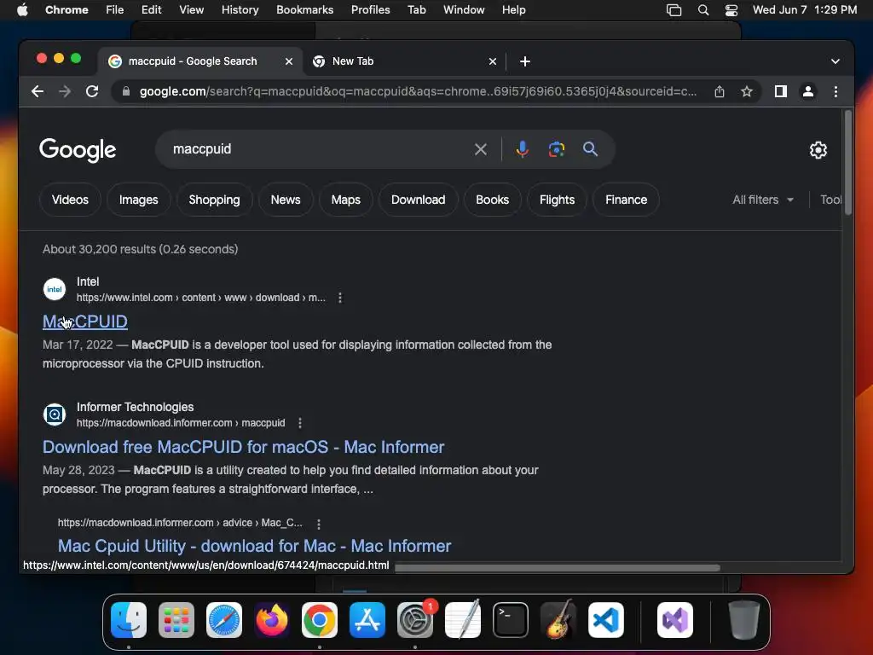This screenshot has height=655, width=873.
Task: Open the MacCPUID Intel result link
Action: click(85, 322)
